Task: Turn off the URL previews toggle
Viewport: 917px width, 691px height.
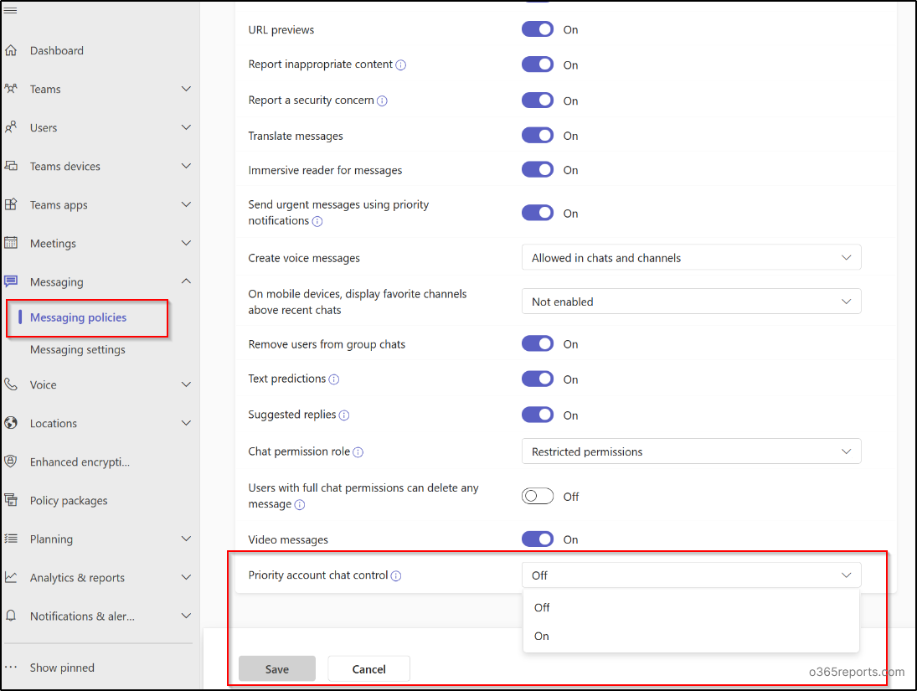Action: point(538,29)
